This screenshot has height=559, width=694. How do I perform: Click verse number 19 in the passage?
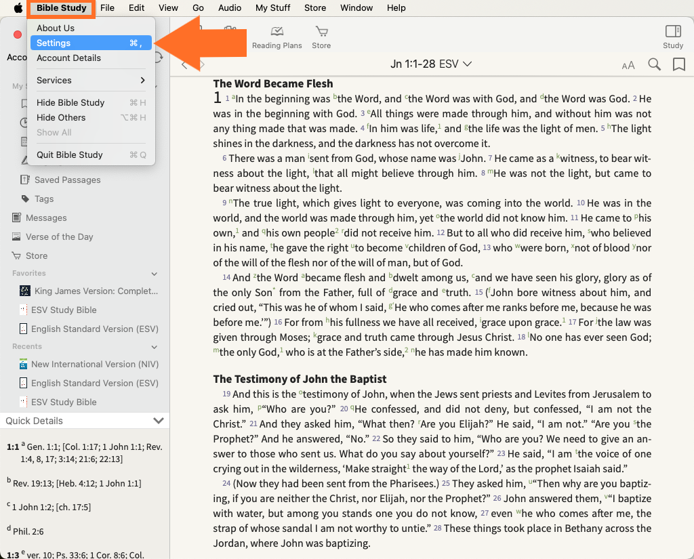pyautogui.click(x=226, y=394)
